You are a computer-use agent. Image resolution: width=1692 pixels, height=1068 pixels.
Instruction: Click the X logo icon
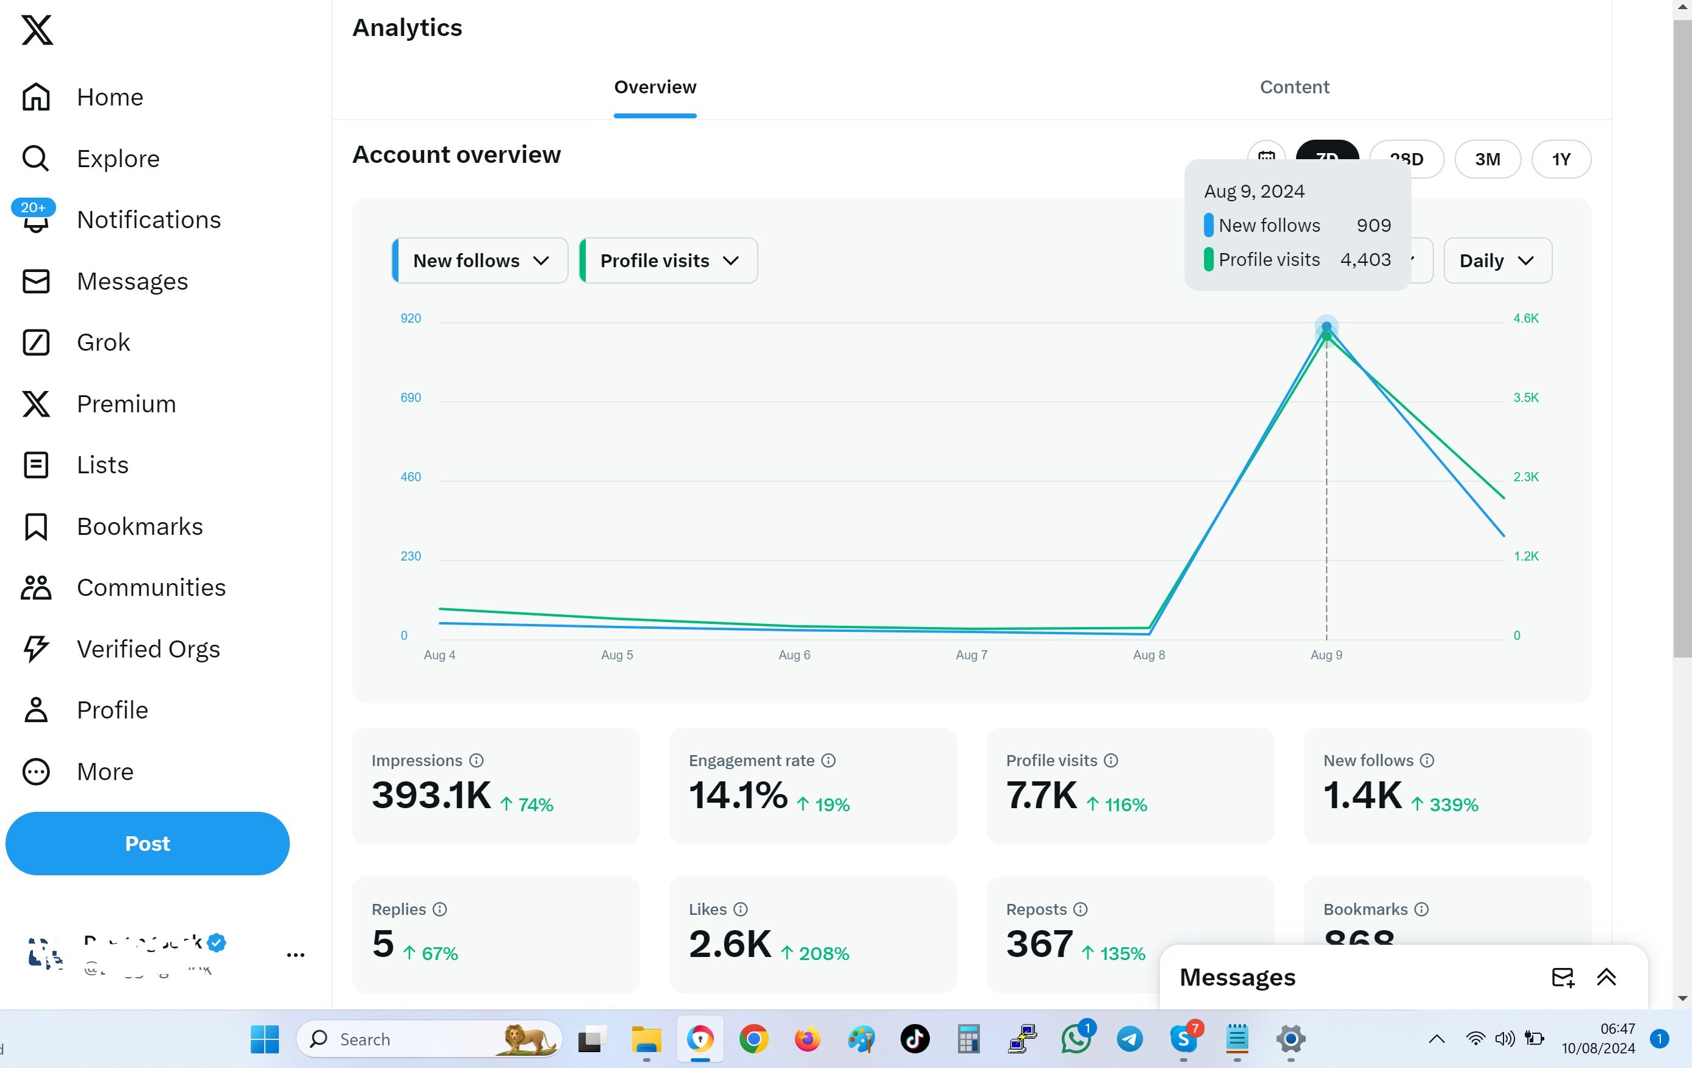[37, 30]
